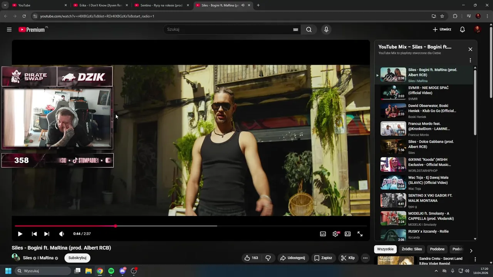Open File Explorer from the taskbar
Screen dimensions: 493x277
click(x=88, y=271)
